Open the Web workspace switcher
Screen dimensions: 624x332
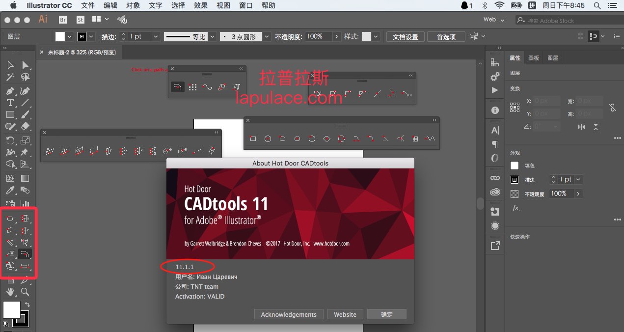pos(494,20)
